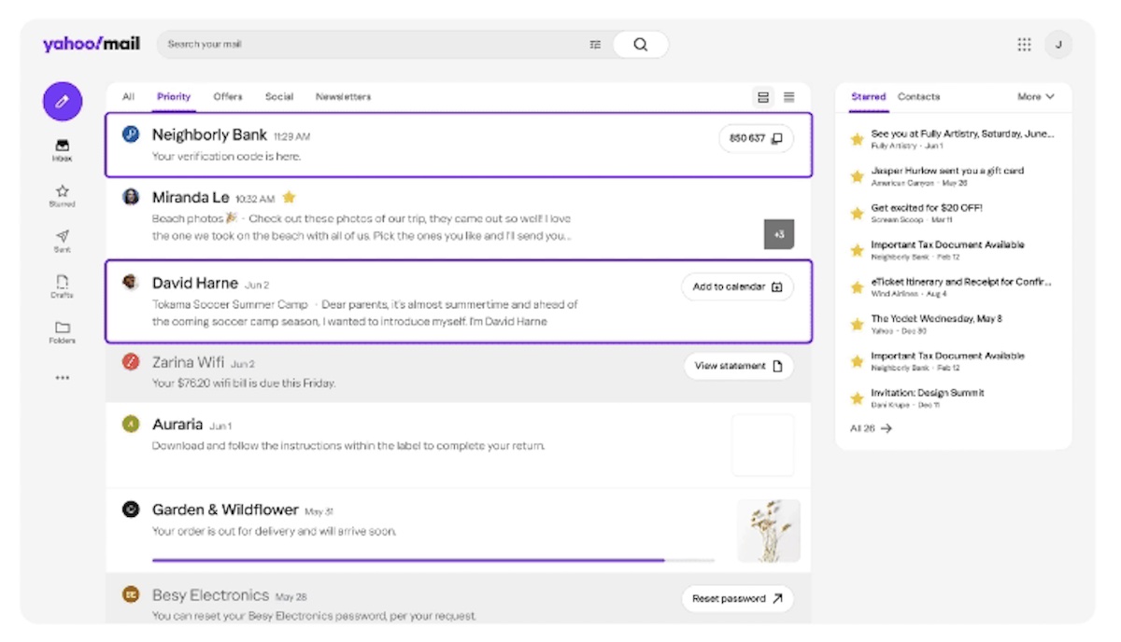The image size is (1121, 642).
Task: Click the three-dot more options in sidebar
Action: click(63, 378)
